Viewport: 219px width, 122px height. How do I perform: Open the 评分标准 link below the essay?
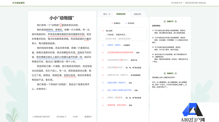point(60,117)
